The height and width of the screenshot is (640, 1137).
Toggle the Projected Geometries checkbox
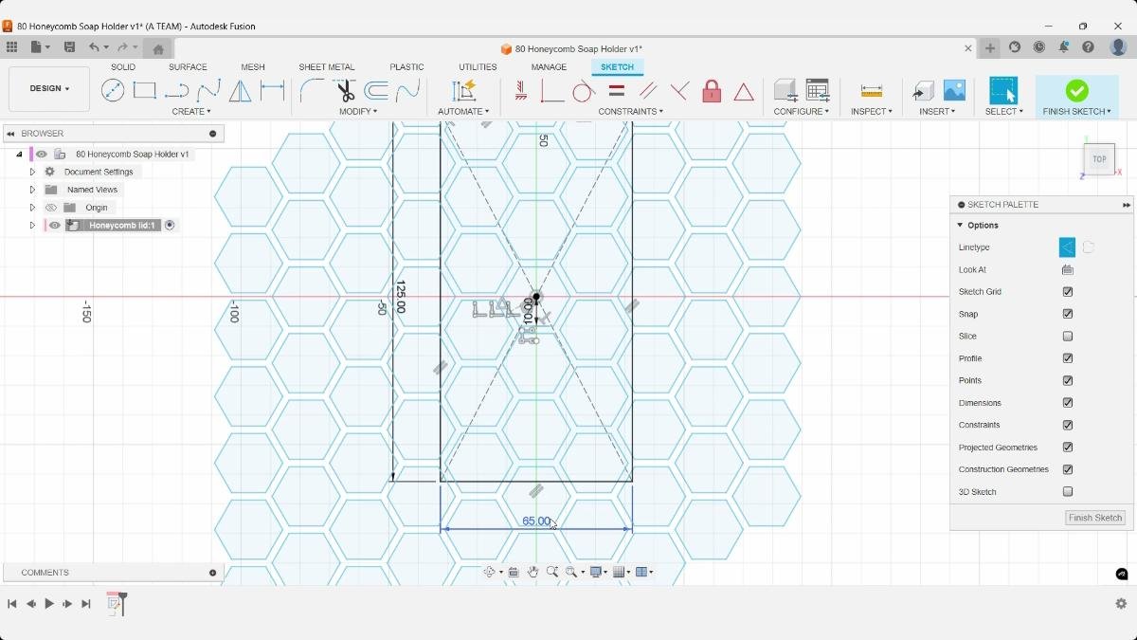tap(1068, 448)
